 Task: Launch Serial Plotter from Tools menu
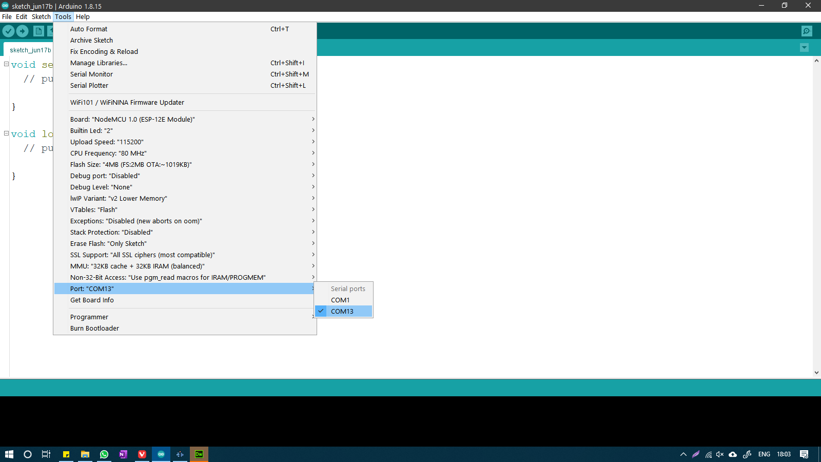pos(185,86)
